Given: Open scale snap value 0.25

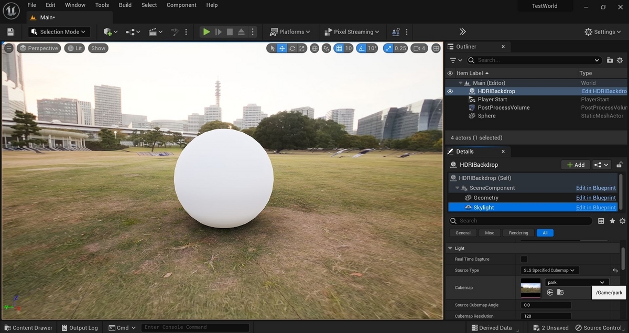Looking at the screenshot, I should (400, 48).
